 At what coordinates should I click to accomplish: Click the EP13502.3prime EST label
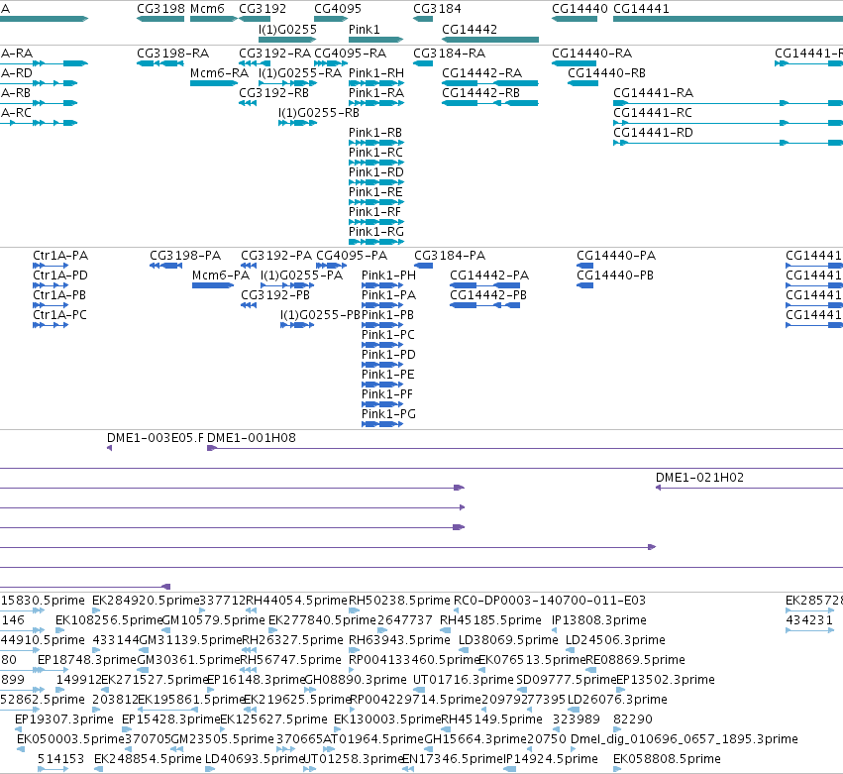(x=666, y=680)
